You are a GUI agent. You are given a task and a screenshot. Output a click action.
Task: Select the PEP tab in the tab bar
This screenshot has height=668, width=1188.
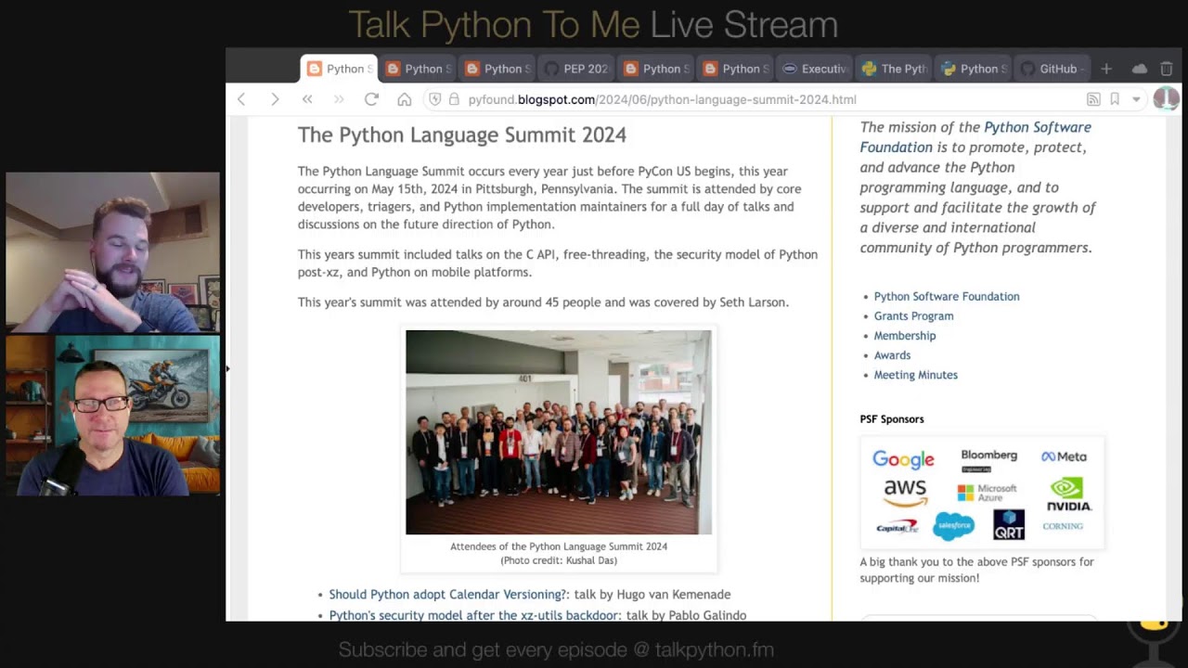click(x=575, y=68)
